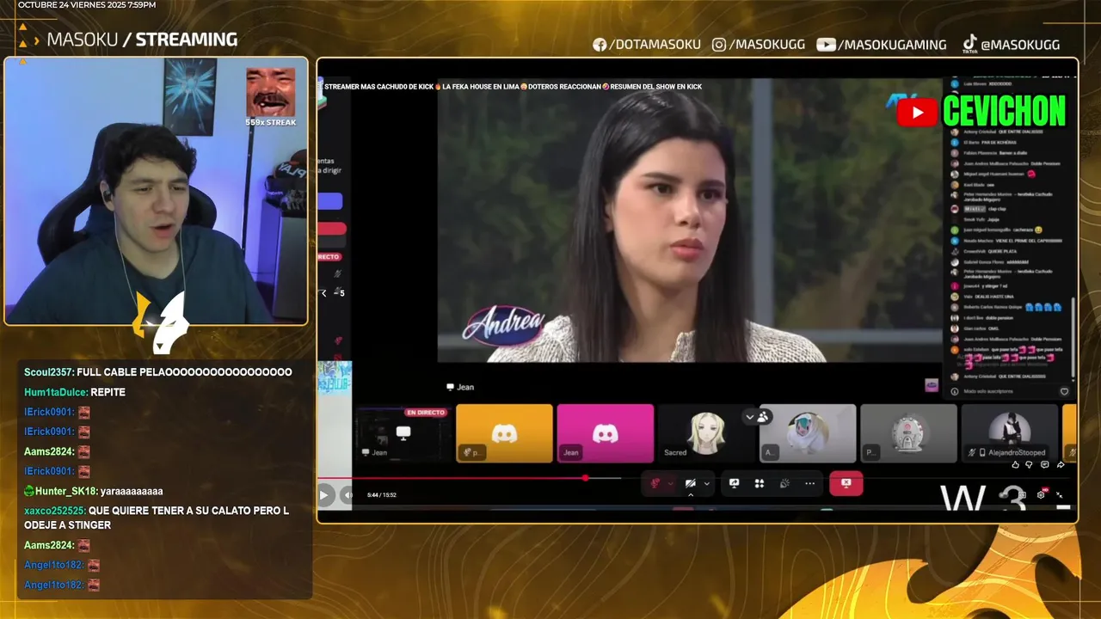Click Scoul2357 username in chat
This screenshot has width=1101, height=619.
[49, 372]
